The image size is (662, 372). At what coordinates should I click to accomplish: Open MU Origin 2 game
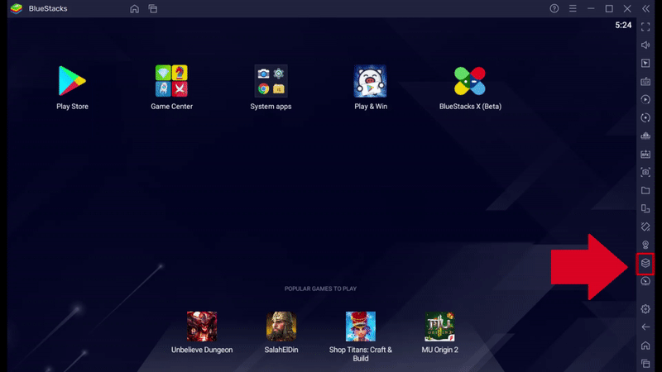(x=439, y=327)
